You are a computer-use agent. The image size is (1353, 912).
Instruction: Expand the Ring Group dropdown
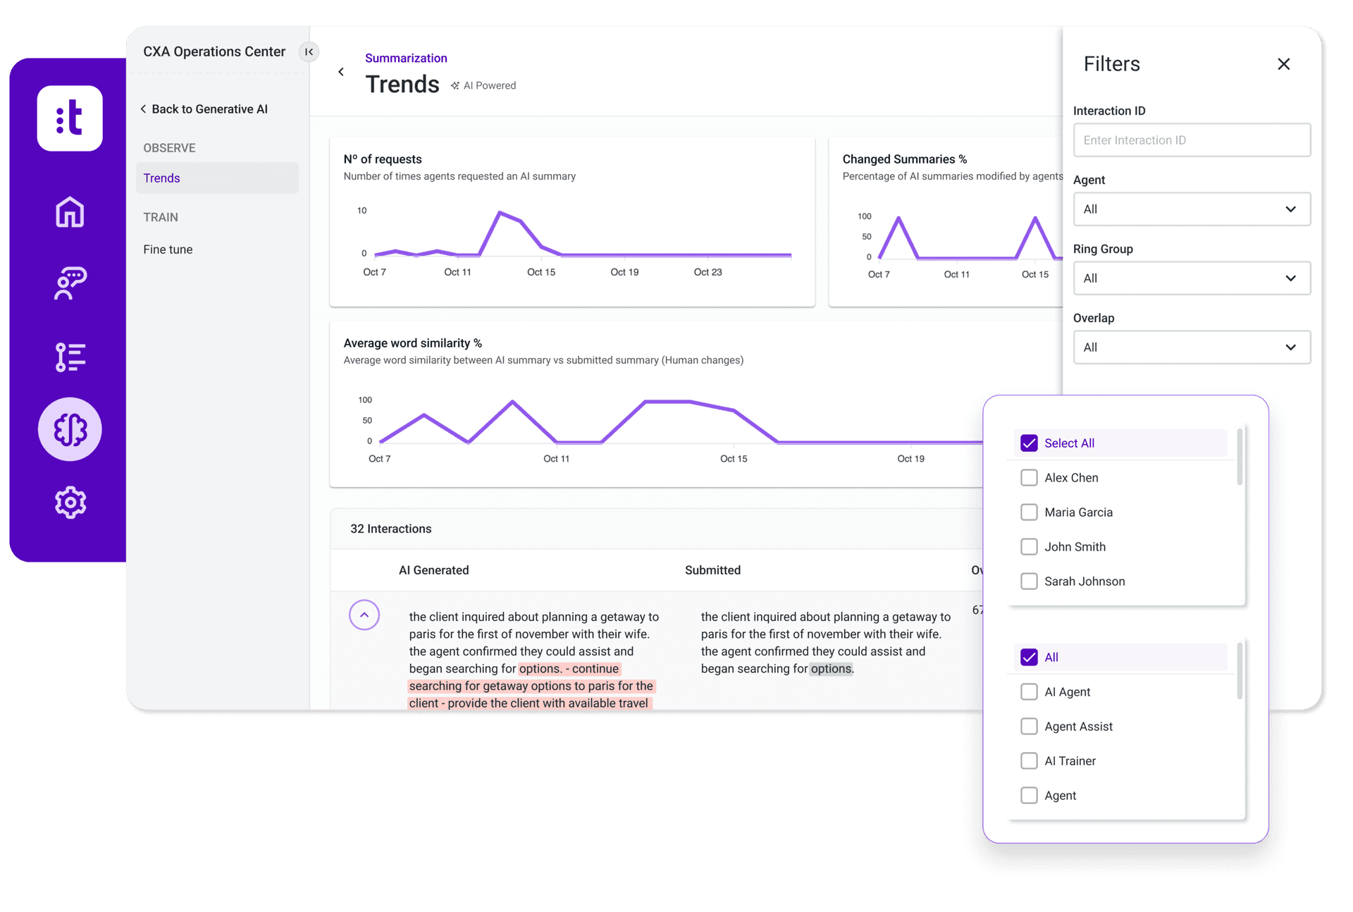[1191, 278]
